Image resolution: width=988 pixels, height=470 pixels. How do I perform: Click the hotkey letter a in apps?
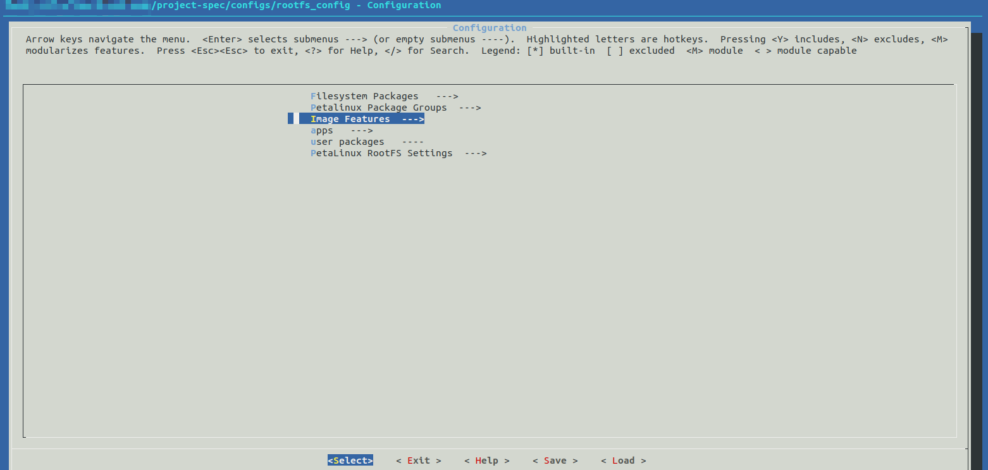[x=312, y=130]
